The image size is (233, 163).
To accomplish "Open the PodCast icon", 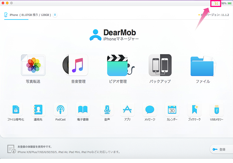I will [60, 110].
